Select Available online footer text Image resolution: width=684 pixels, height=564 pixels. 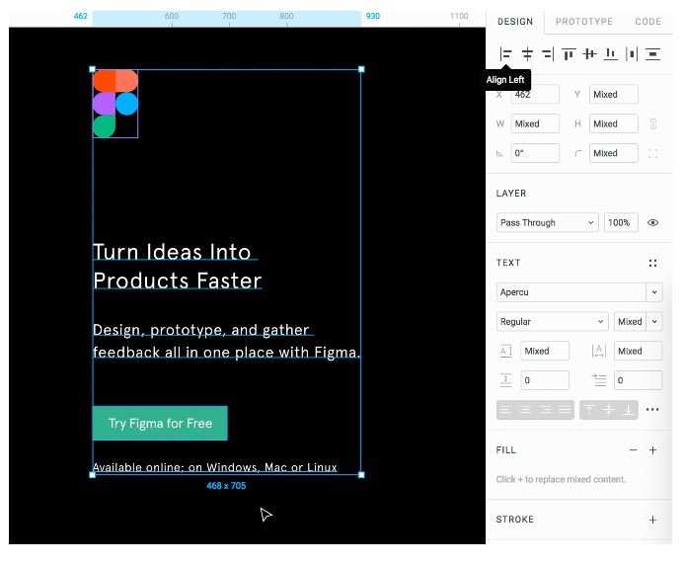pyautogui.click(x=214, y=467)
